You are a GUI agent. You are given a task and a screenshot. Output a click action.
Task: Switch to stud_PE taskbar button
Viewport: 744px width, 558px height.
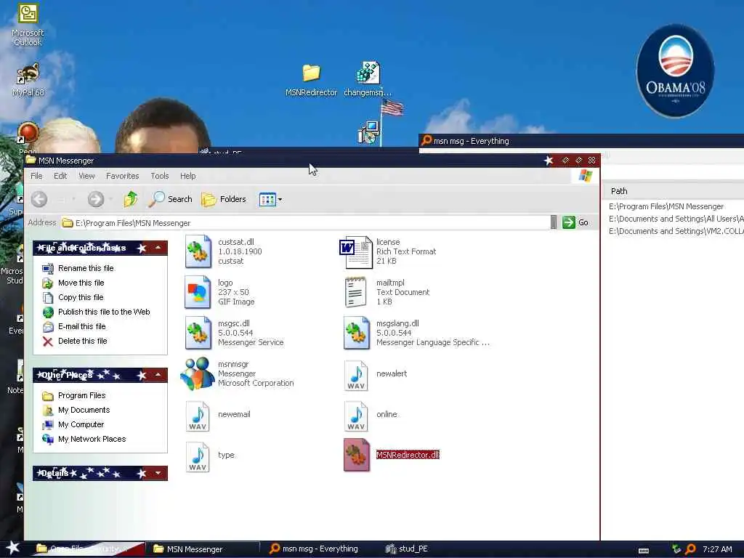pos(407,549)
